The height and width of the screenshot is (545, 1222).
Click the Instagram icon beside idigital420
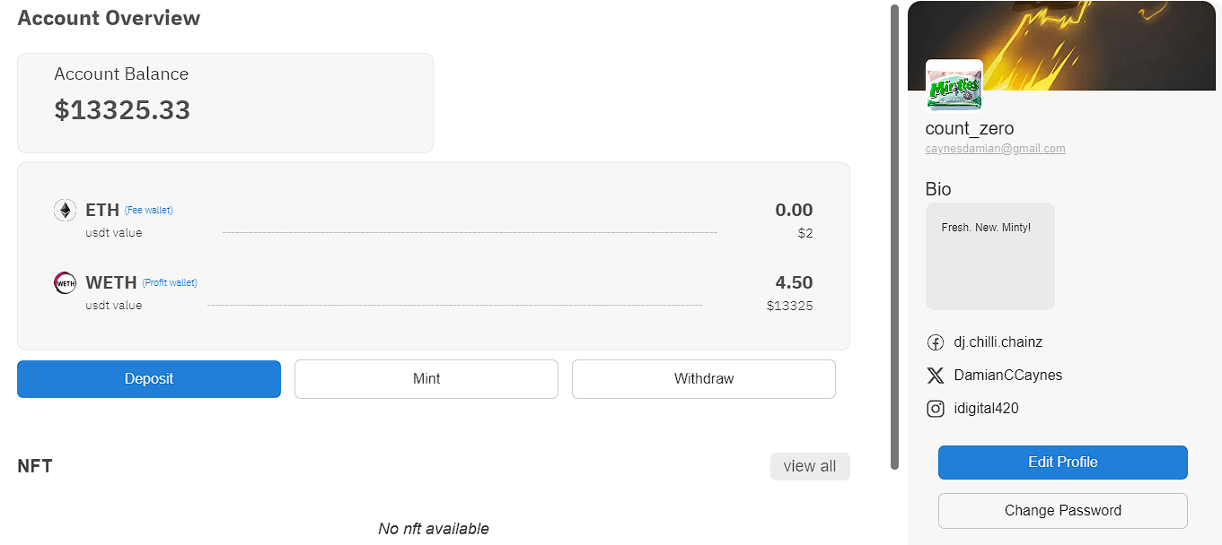pos(936,409)
